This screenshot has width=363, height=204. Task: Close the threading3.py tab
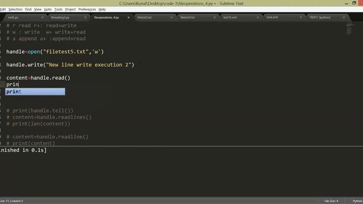coord(86,18)
